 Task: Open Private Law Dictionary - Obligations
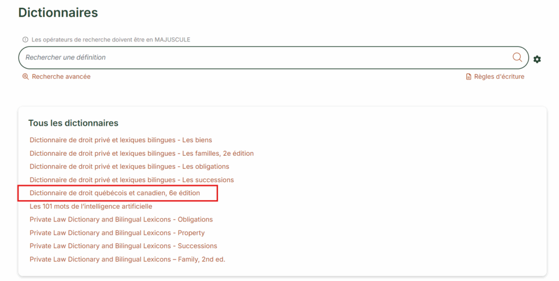[121, 220]
